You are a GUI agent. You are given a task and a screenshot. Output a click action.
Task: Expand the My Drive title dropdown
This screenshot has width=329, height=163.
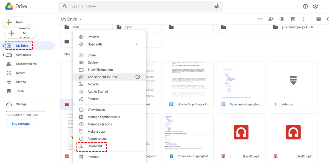tap(80, 19)
